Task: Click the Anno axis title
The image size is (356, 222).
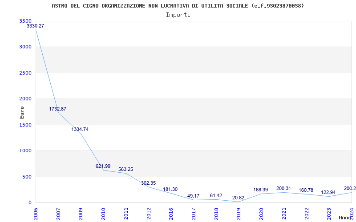Action: pos(345,218)
